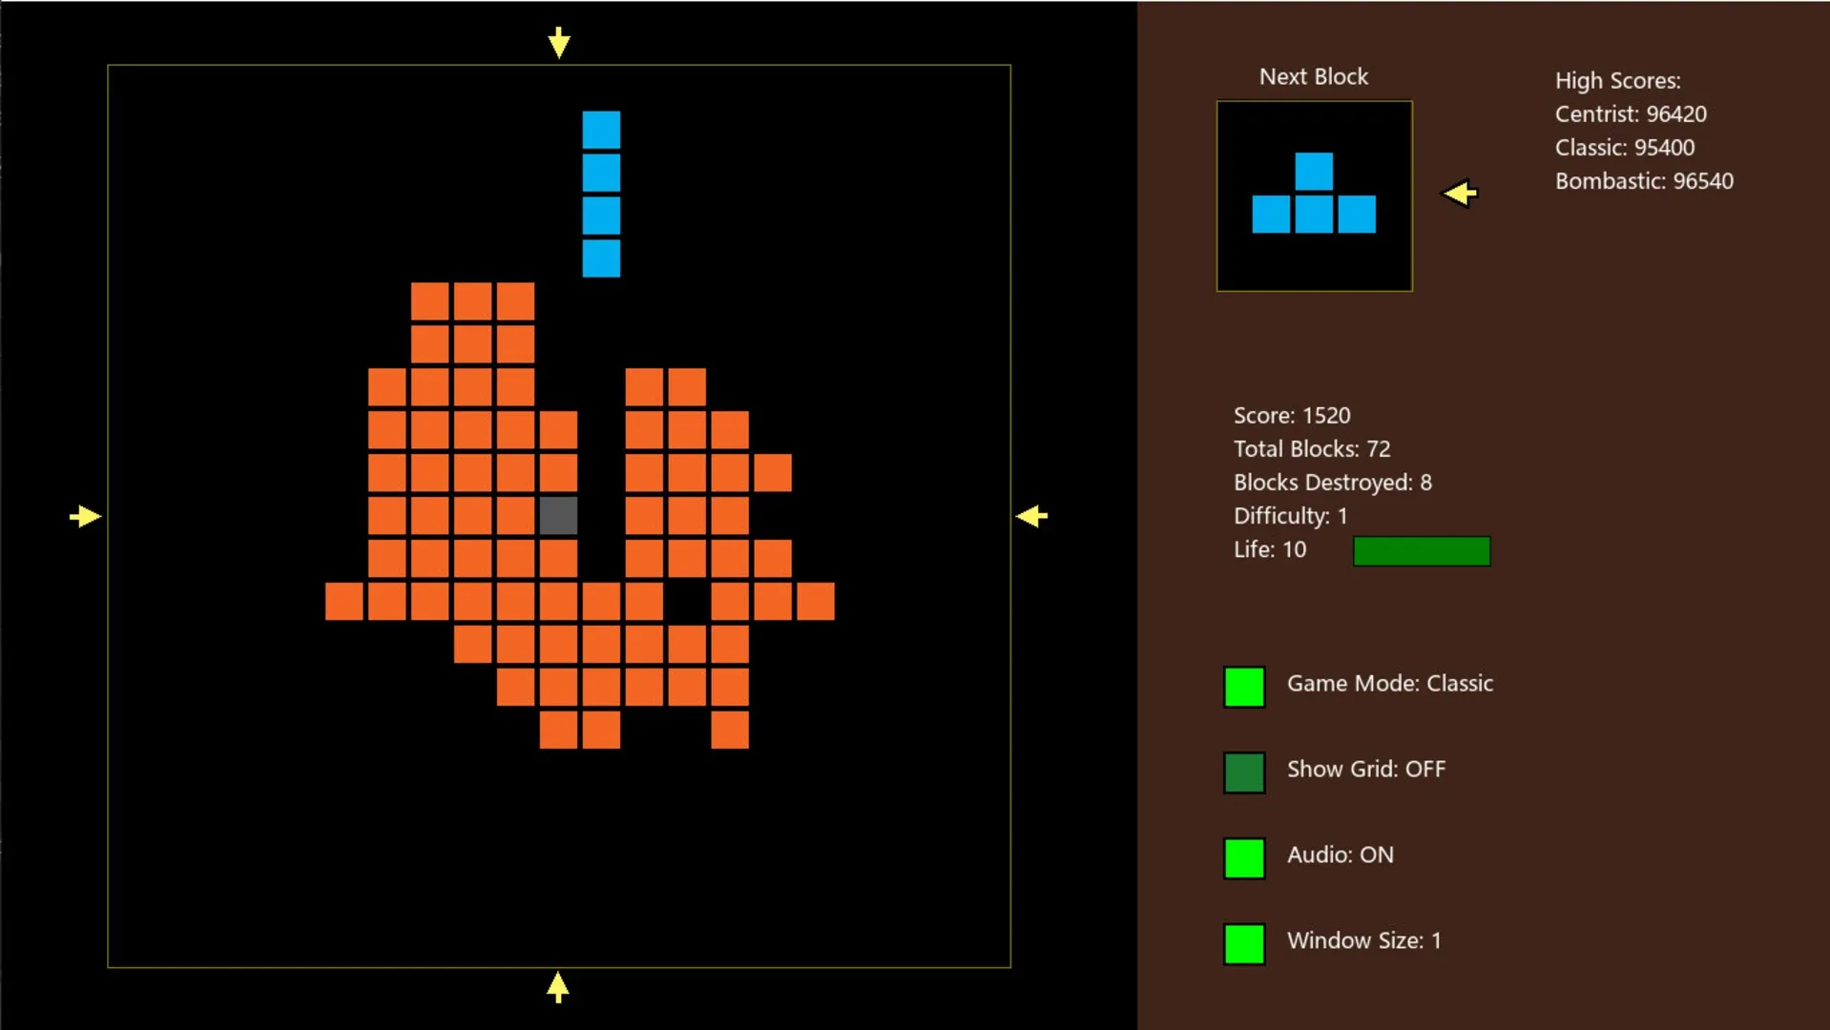Click the yellow down arrow above the board
The width and height of the screenshot is (1830, 1030).
tap(559, 42)
